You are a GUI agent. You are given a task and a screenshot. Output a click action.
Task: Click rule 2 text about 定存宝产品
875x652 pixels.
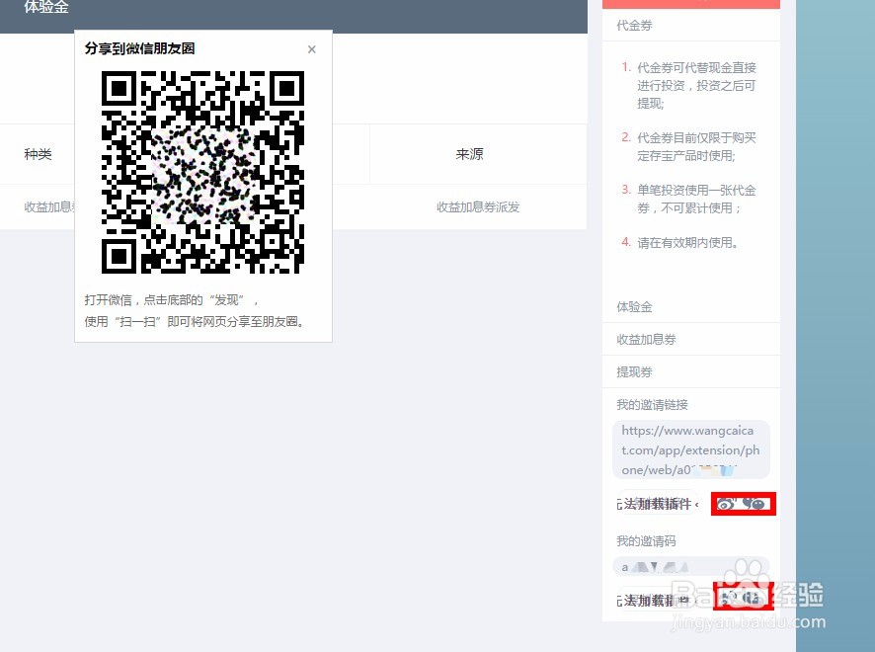(696, 146)
